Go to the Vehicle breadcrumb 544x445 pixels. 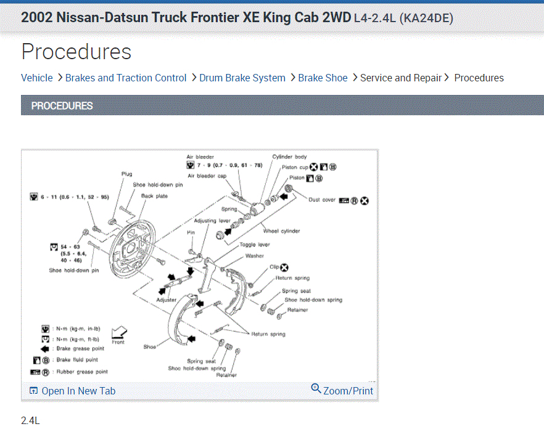[37, 78]
